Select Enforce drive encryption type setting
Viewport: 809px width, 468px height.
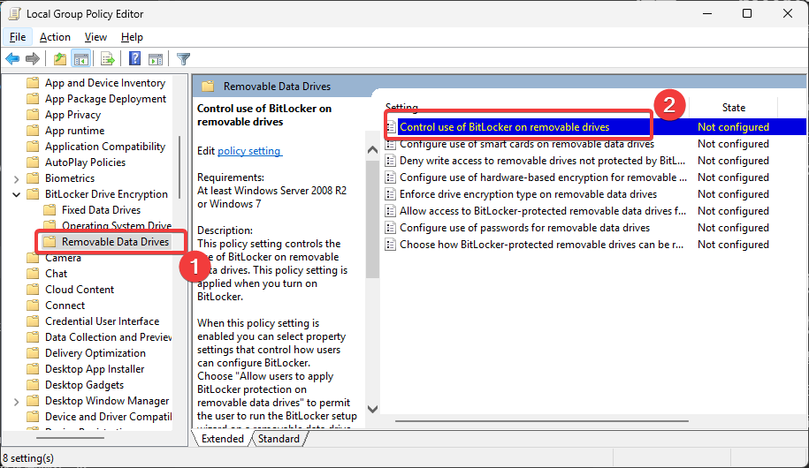coord(529,194)
